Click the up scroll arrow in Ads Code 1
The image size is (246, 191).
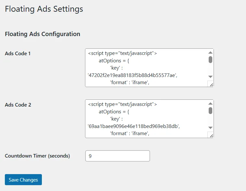tap(210, 53)
